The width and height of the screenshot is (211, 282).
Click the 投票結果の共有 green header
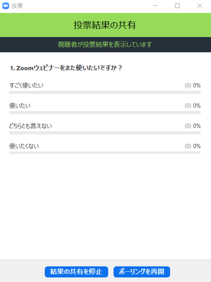105,25
